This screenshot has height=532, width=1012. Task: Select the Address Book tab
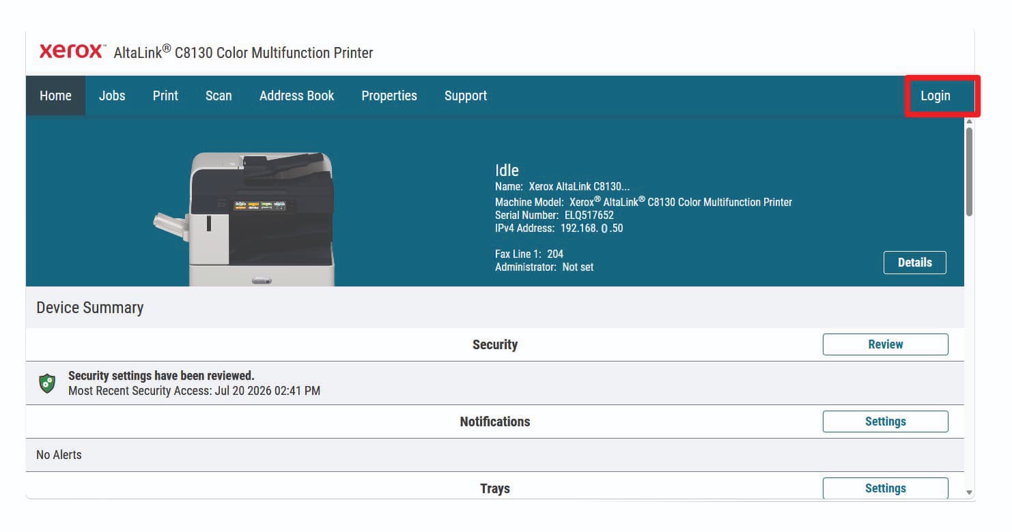point(297,95)
